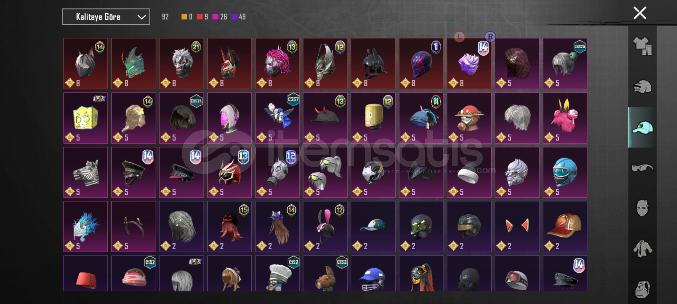Pick the purple flame hair item

[x=469, y=64]
